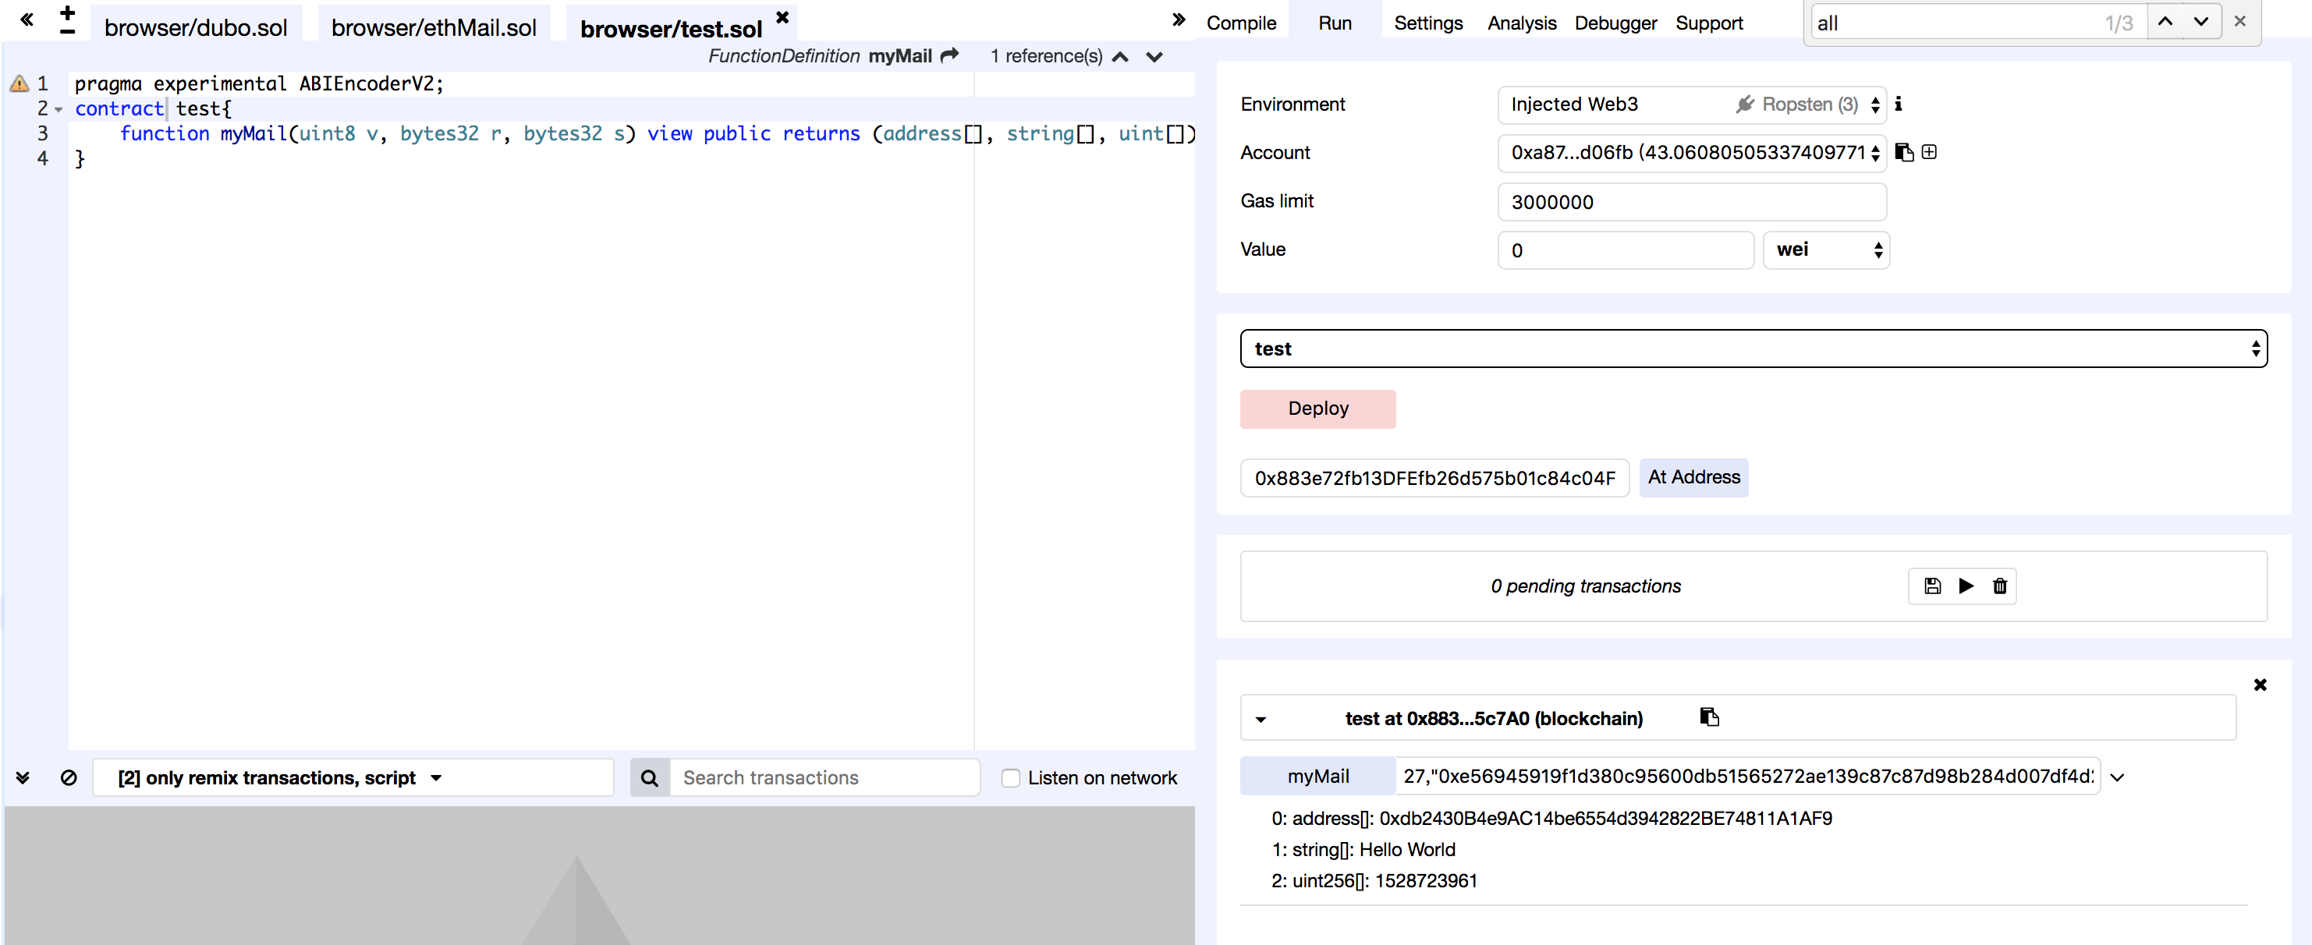This screenshot has height=945, width=2312.
Task: Expand the terminal with the double chevron
Action: click(x=23, y=777)
